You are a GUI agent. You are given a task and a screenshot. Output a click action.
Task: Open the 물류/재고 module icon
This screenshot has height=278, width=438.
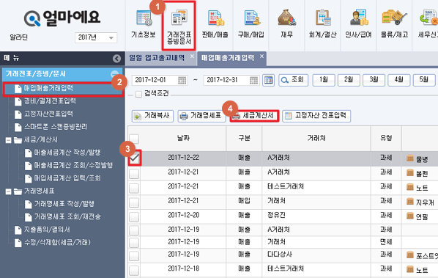tap(394, 24)
